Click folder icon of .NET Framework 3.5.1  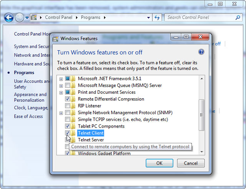[x=73, y=78]
